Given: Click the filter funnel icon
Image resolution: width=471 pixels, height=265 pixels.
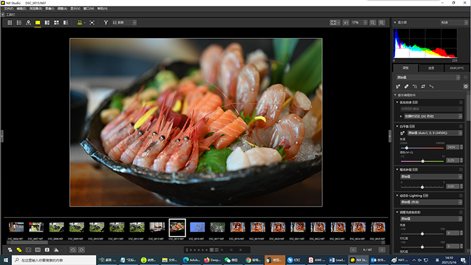Looking at the screenshot, I should [106, 23].
